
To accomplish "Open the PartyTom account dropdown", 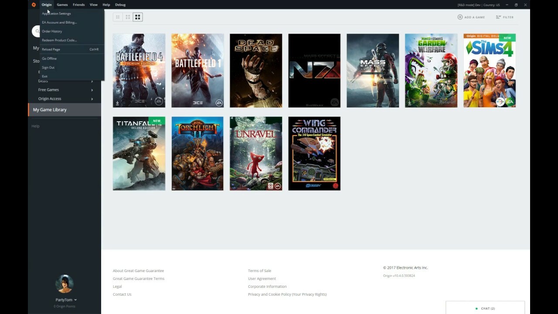I will coord(66,300).
